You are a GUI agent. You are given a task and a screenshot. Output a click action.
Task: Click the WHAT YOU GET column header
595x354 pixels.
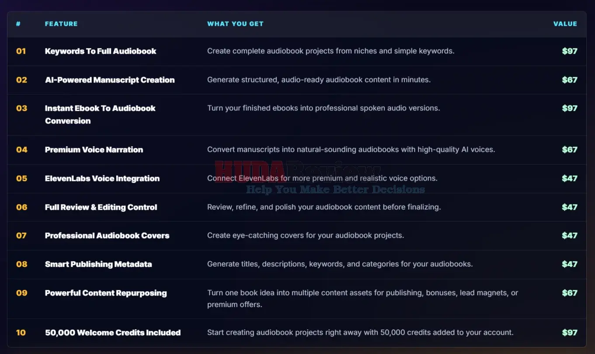click(x=235, y=24)
